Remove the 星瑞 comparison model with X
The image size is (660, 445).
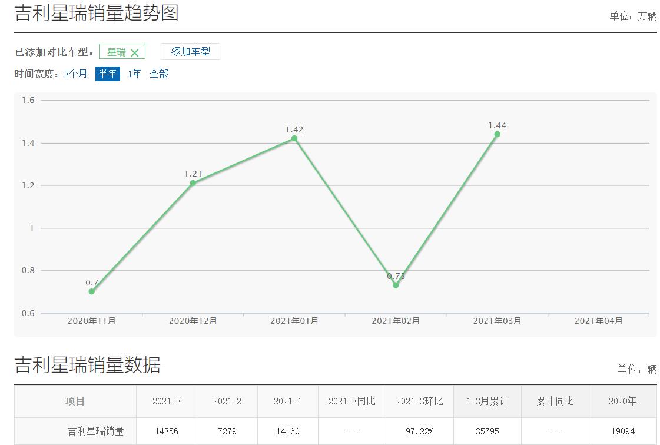pos(134,52)
